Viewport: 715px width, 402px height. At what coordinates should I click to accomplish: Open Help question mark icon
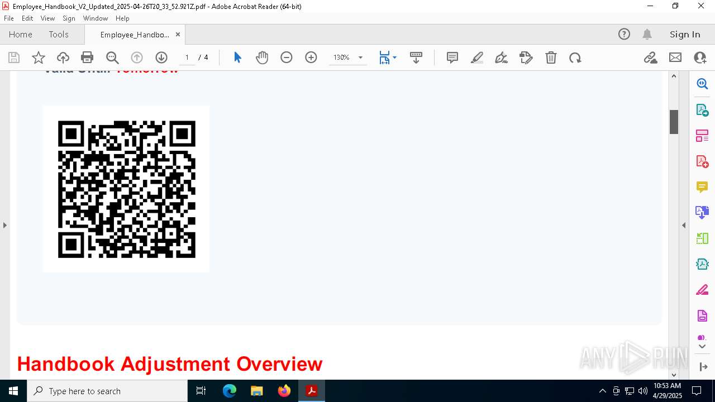[624, 34]
